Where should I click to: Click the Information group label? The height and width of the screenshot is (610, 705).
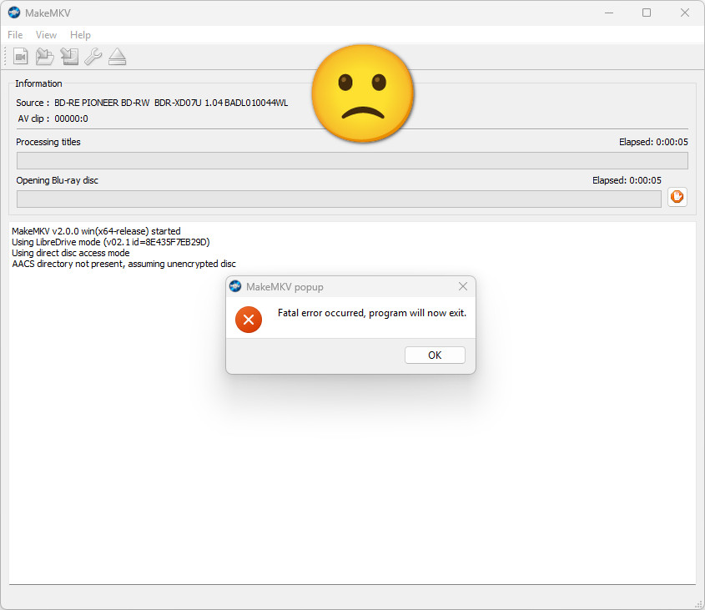(x=38, y=83)
